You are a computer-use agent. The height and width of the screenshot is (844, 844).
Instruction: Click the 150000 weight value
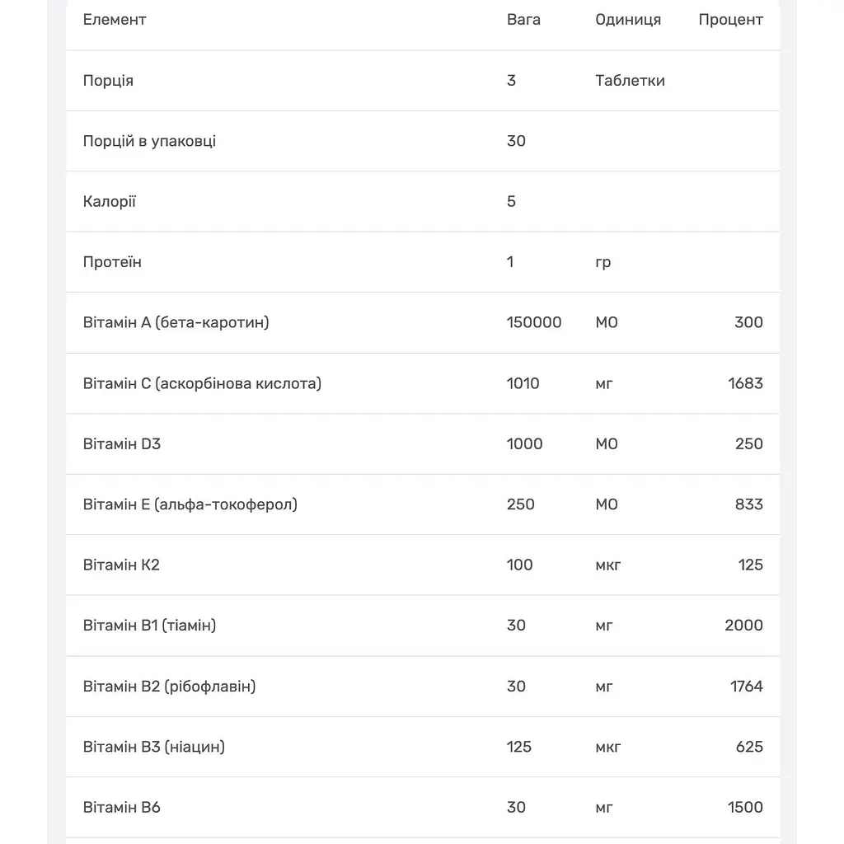pyautogui.click(x=534, y=322)
